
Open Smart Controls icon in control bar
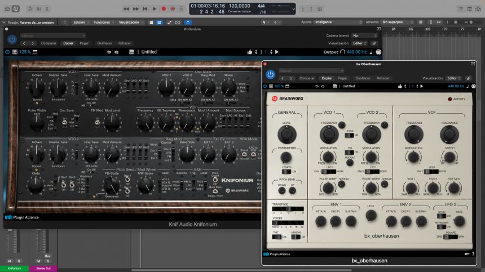click(x=30, y=9)
